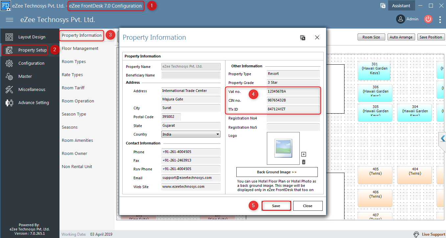
Task: Delete the logo using the trash icon
Action: tap(304, 162)
